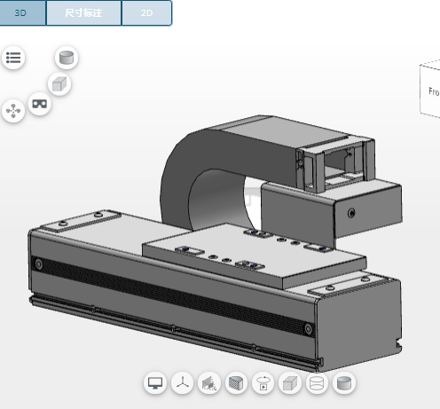This screenshot has width=440, height=409.
Task: Enable VR goggles view mode
Action: [40, 104]
